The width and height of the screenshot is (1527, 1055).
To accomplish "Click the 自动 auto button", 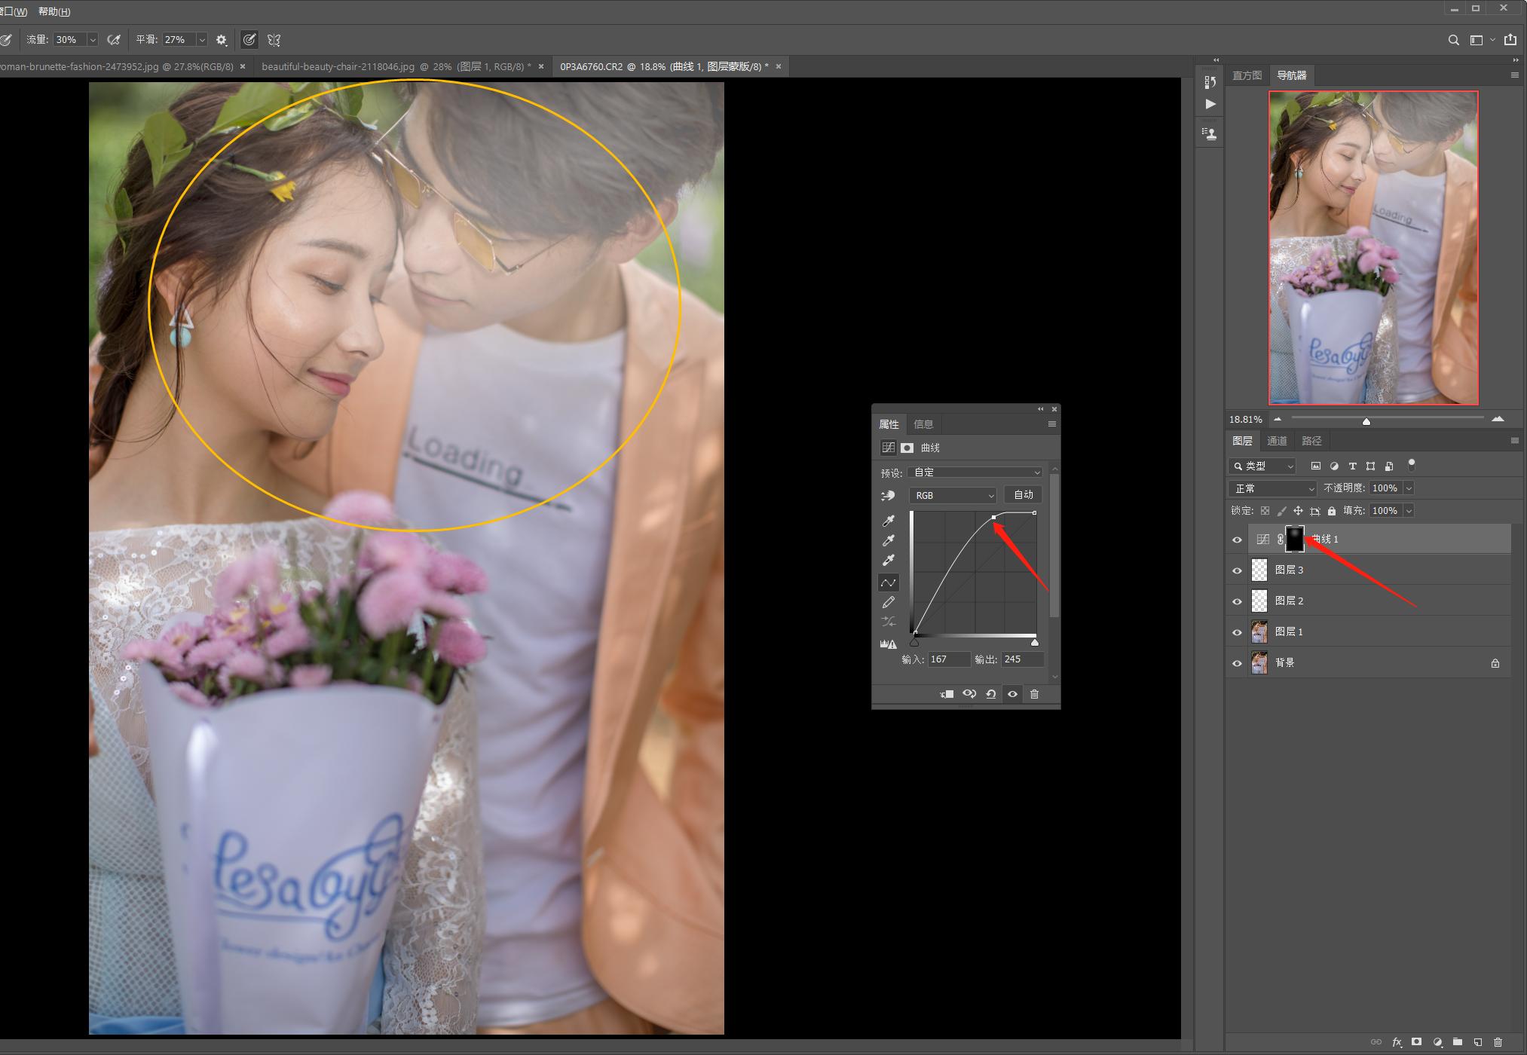I will point(1024,494).
